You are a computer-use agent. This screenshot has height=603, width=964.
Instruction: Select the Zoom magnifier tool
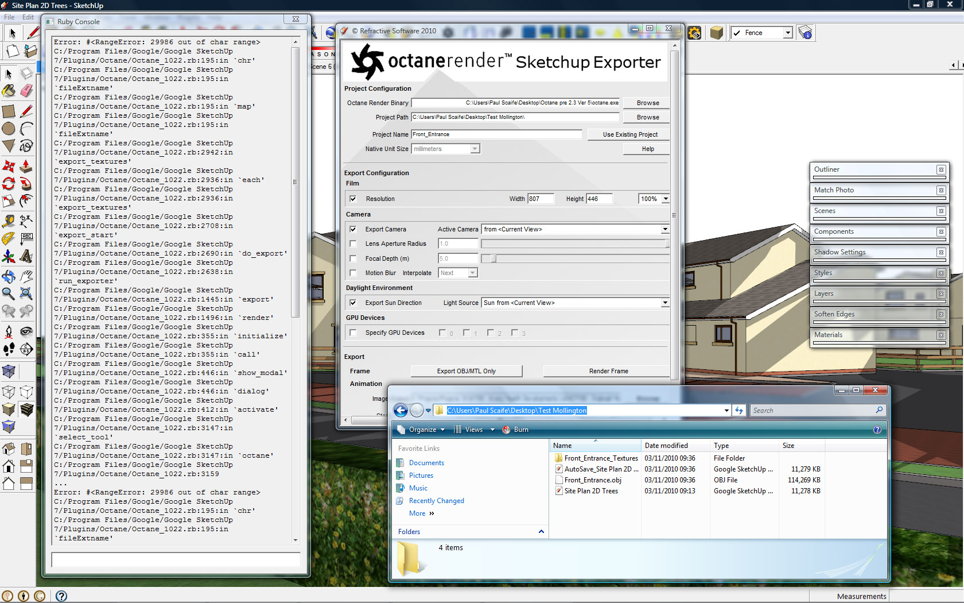pyautogui.click(x=9, y=294)
